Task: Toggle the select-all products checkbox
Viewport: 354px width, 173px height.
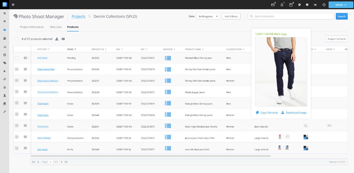Action: pos(17,39)
